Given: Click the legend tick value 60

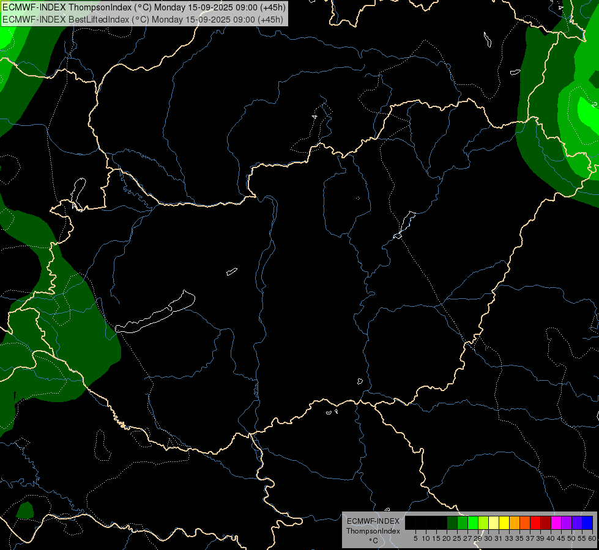Looking at the screenshot, I should point(592,538).
